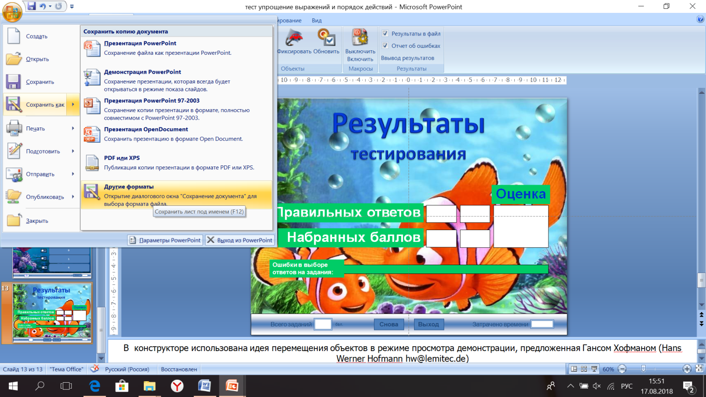The image size is (706, 397).
Task: Select Другие форматы save option
Action: pos(176,195)
